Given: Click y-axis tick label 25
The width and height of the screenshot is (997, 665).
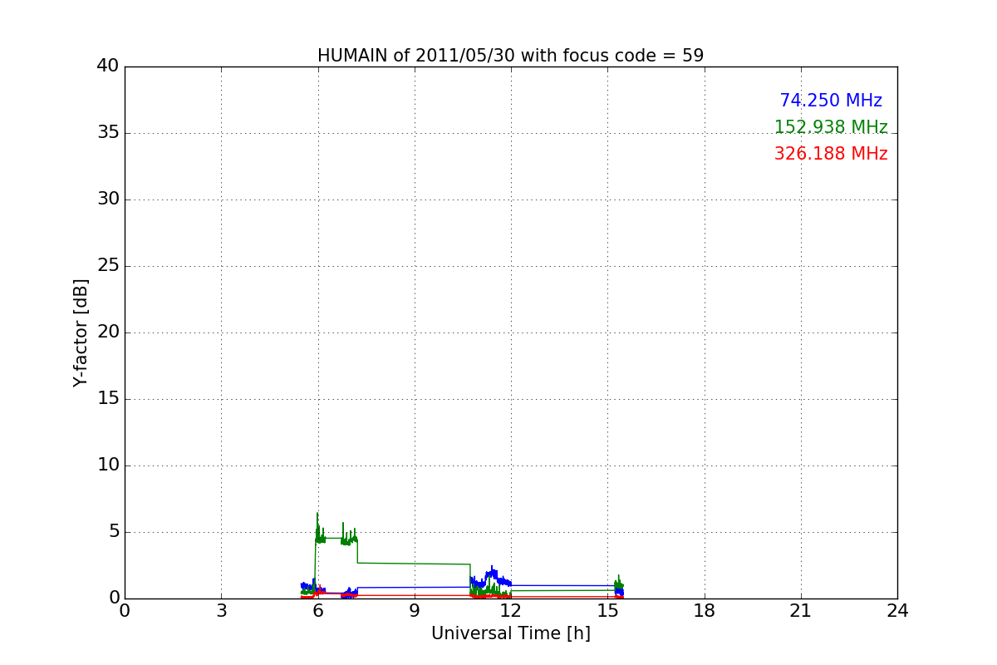Looking at the screenshot, I should (x=108, y=266).
